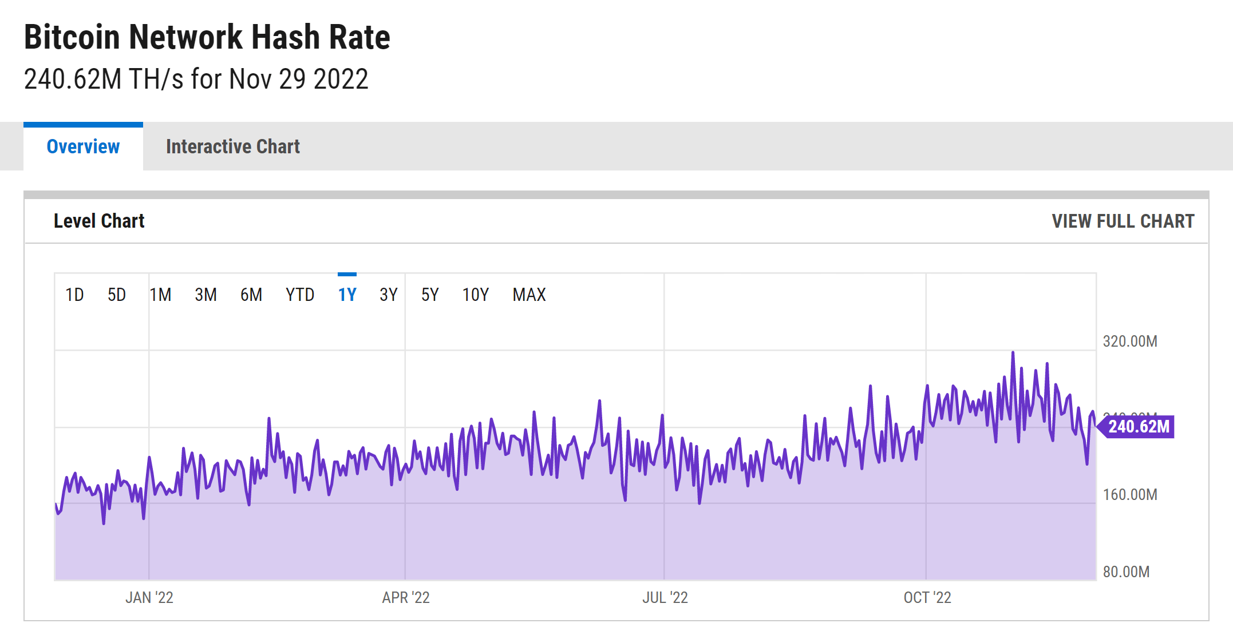This screenshot has width=1233, height=639.
Task: Select the 3Y time range
Action: point(388,294)
